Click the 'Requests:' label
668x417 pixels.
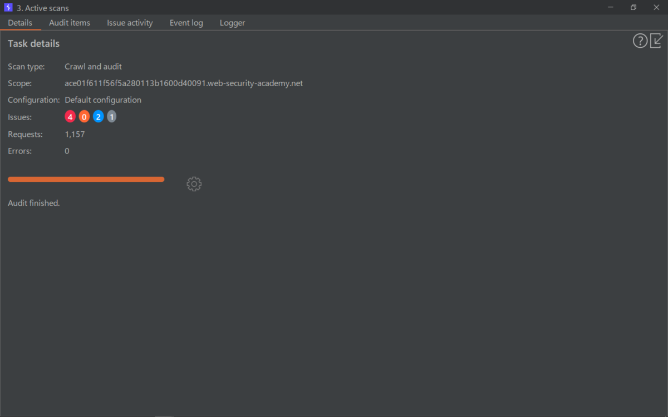[x=25, y=134]
